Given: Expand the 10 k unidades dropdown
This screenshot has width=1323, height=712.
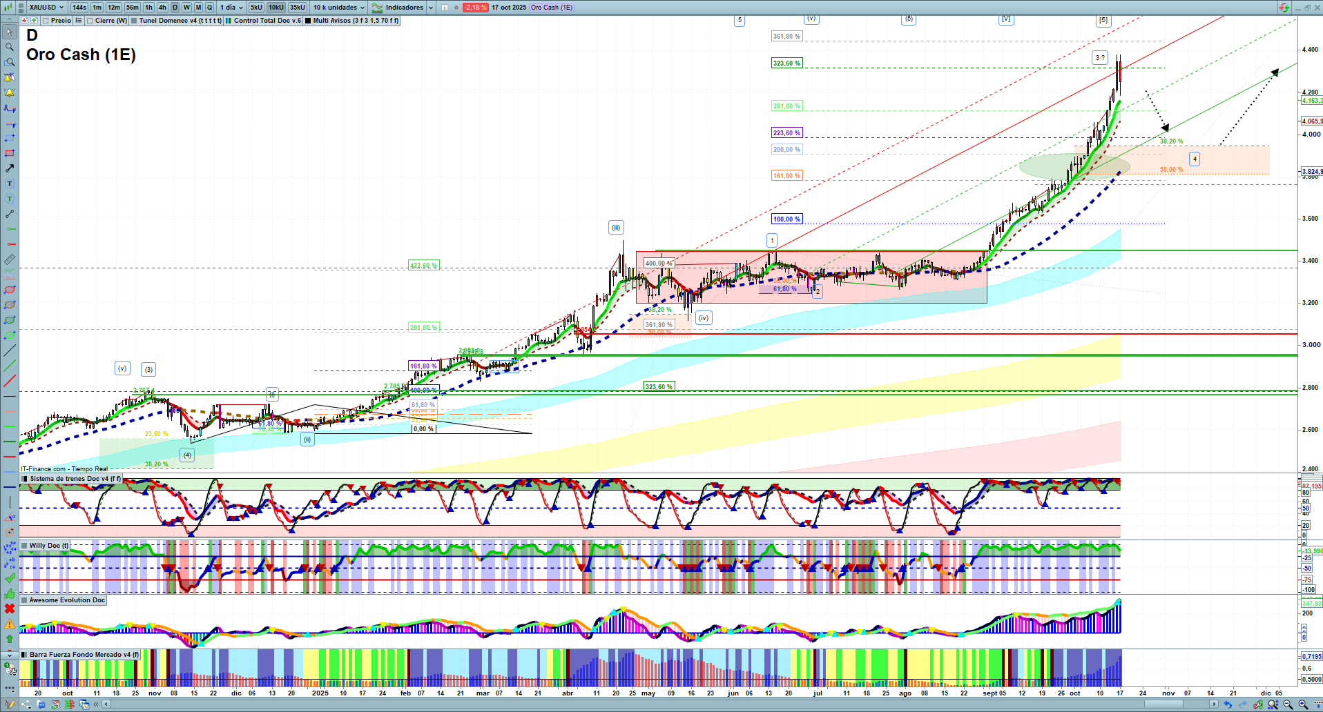Looking at the screenshot, I should click(338, 8).
